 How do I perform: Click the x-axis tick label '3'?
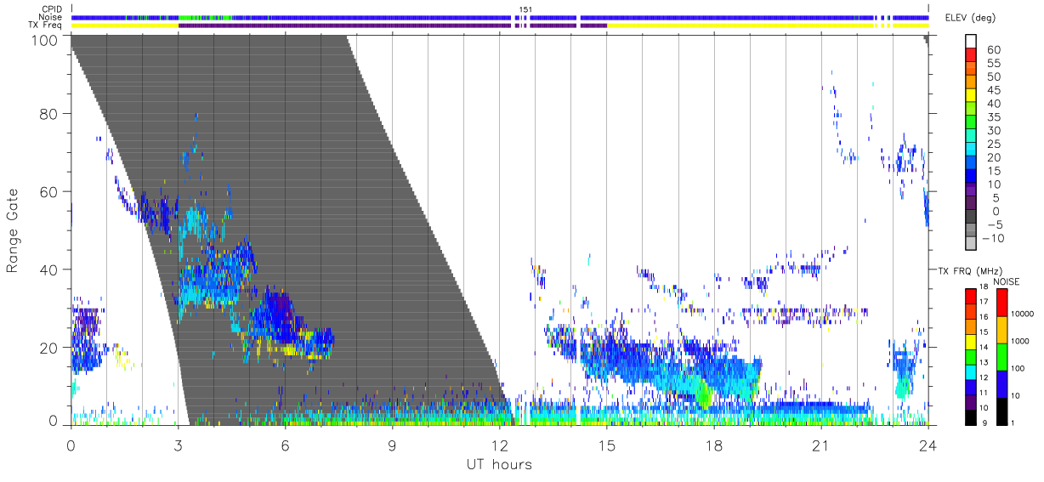pos(178,445)
